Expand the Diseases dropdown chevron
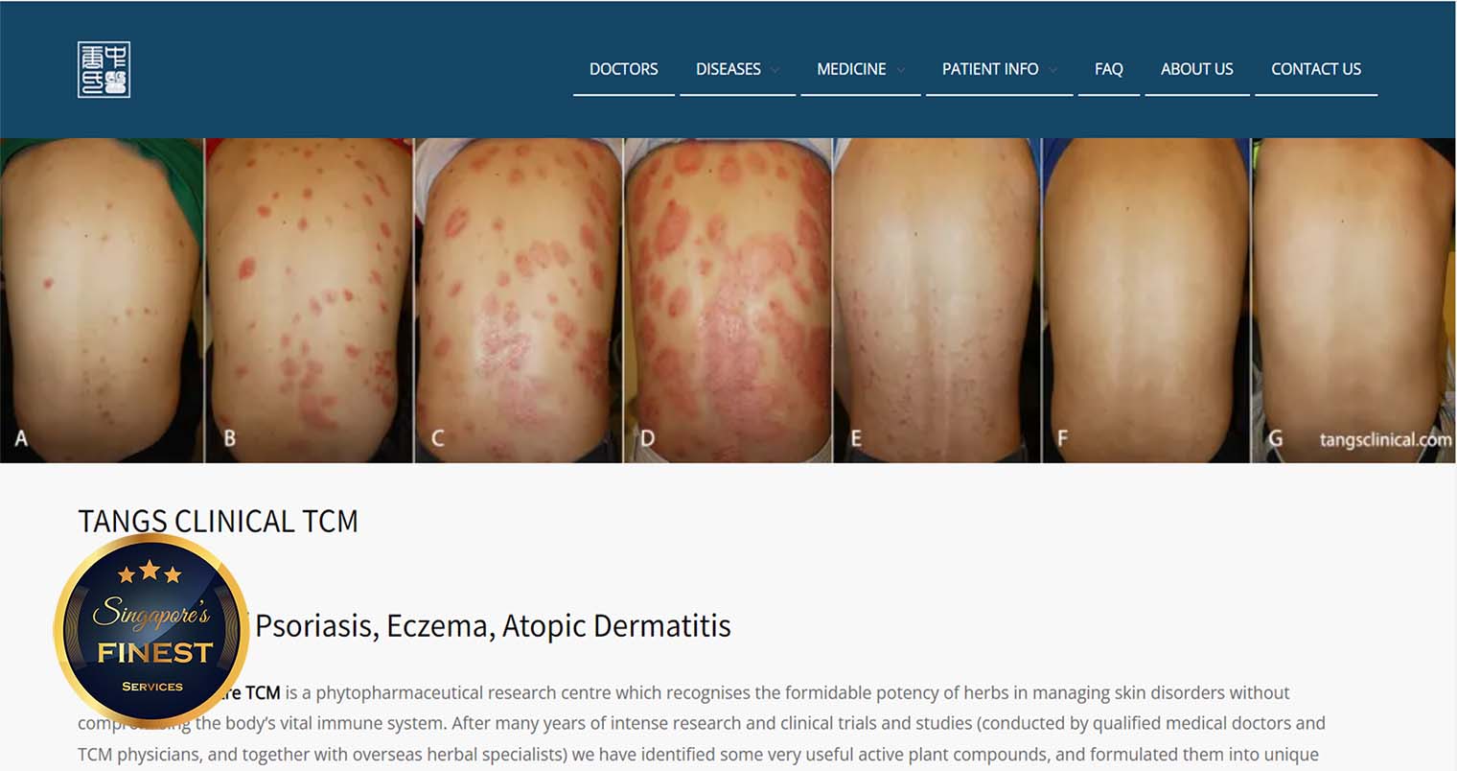The image size is (1457, 771). [x=775, y=70]
